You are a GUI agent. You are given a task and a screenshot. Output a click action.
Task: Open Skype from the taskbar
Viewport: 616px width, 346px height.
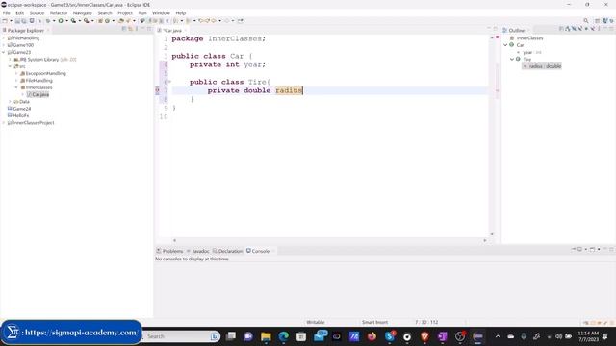(390, 336)
